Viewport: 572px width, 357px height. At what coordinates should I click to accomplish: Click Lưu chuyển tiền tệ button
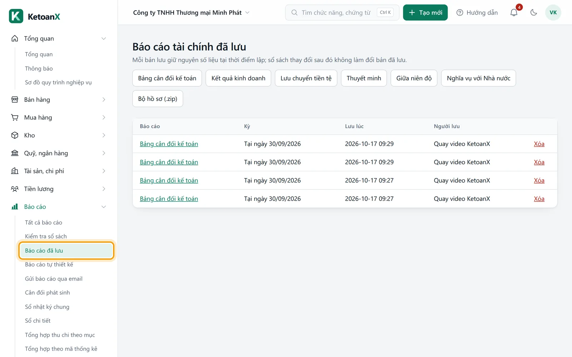click(306, 78)
